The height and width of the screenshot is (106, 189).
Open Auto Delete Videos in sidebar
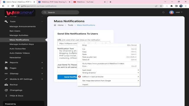coord(20,53)
